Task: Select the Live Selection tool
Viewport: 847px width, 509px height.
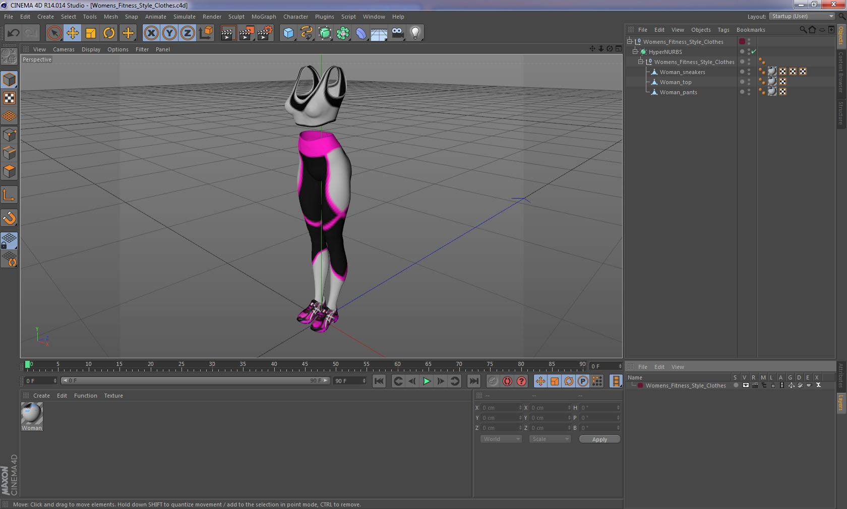Action: (x=54, y=33)
